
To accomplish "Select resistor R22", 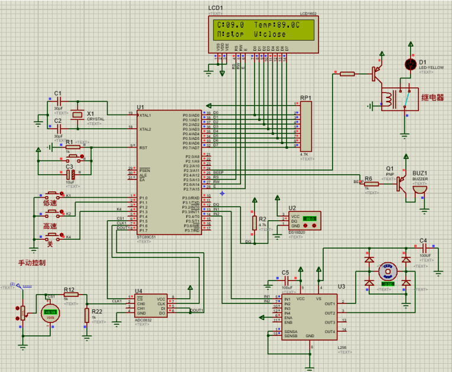I will coord(87,315).
